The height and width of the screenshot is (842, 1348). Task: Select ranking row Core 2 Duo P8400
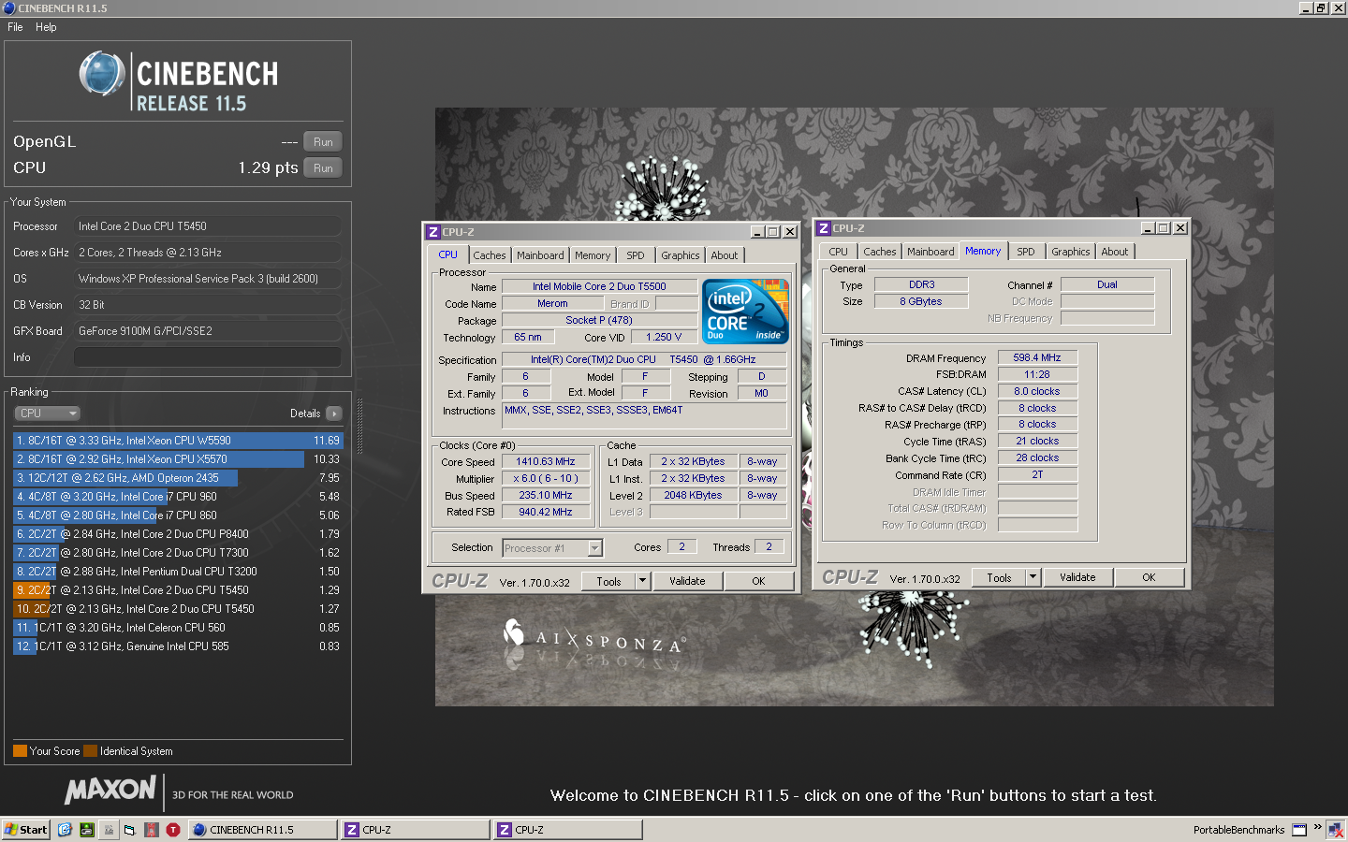(178, 533)
